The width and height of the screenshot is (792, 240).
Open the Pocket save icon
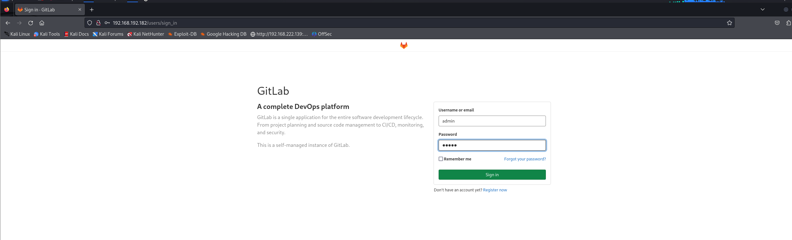[x=777, y=23]
